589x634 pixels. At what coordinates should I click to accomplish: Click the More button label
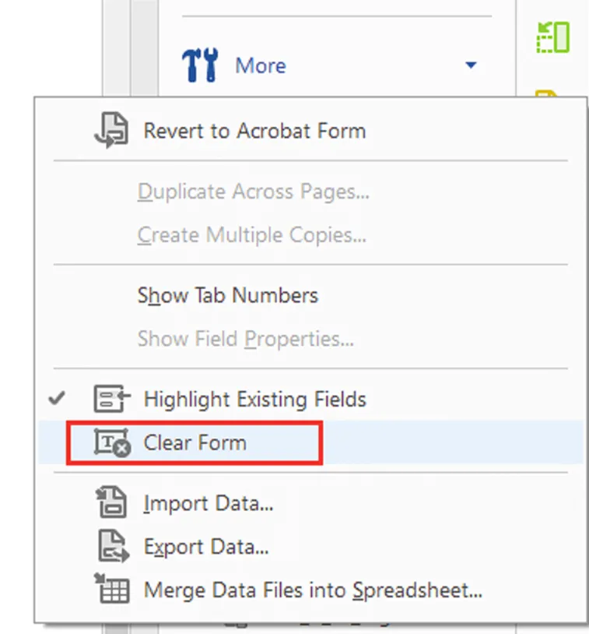(260, 65)
